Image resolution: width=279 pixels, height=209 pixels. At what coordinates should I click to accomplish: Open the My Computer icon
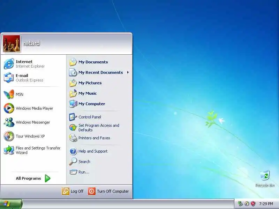tap(73, 104)
